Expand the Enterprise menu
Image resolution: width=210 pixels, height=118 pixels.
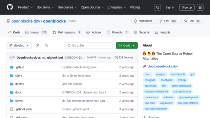(x=116, y=7)
